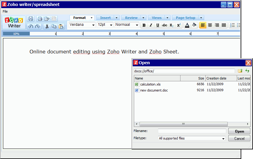Justify the text
The width and height of the screenshot is (253, 159).
click(x=224, y=25)
